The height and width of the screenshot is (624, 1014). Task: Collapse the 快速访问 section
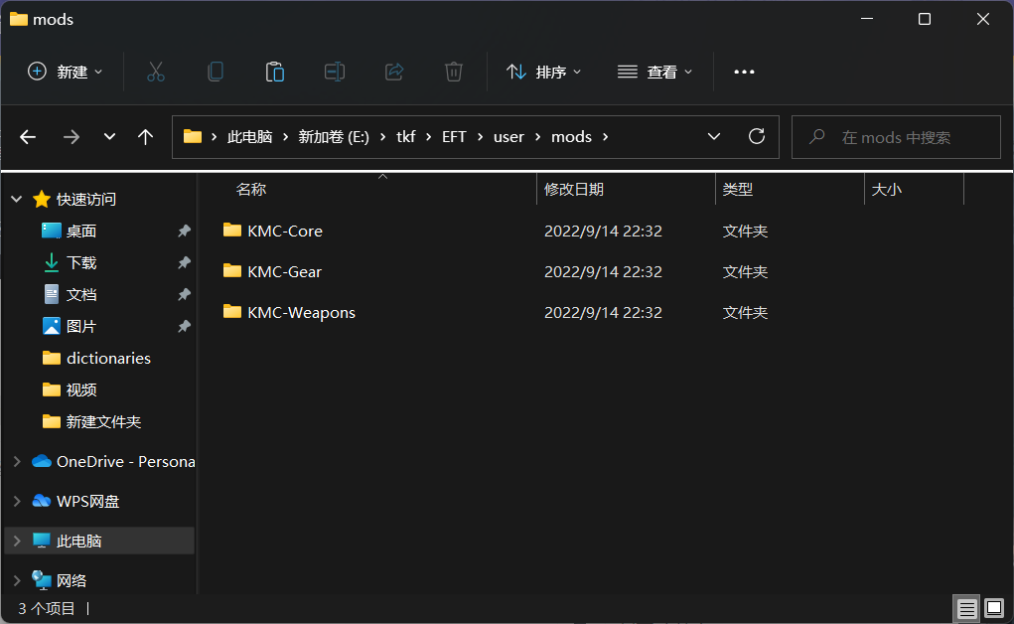[15, 199]
